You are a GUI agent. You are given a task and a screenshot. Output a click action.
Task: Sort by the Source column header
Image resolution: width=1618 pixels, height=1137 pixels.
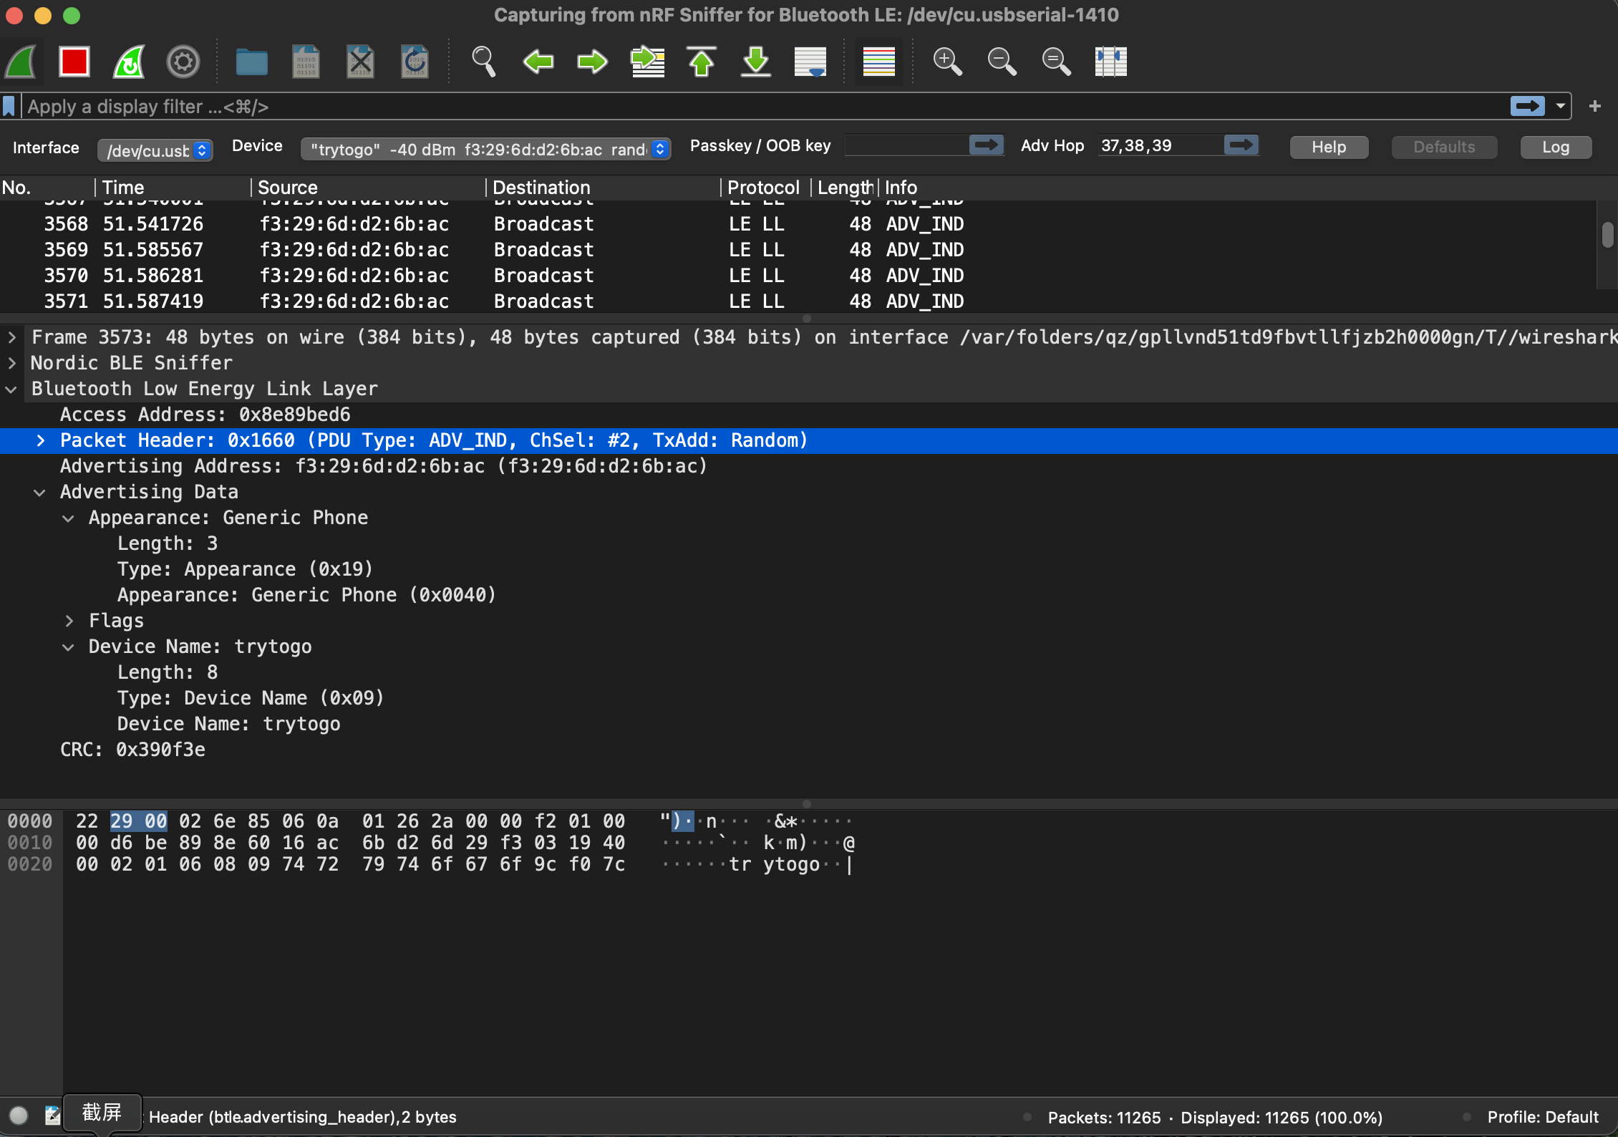click(x=369, y=188)
